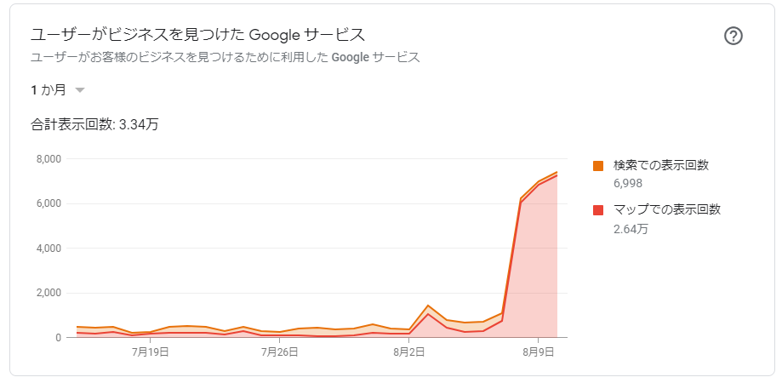The image size is (782, 383).
Task: Open the 1 か月 period dropdown
Action: [58, 89]
